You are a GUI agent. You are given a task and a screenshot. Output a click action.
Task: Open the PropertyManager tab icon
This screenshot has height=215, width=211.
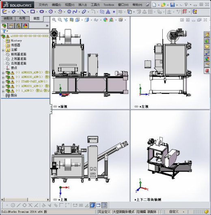(x=11, y=26)
